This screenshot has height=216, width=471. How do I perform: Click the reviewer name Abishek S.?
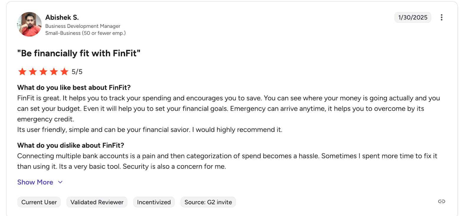[62, 17]
